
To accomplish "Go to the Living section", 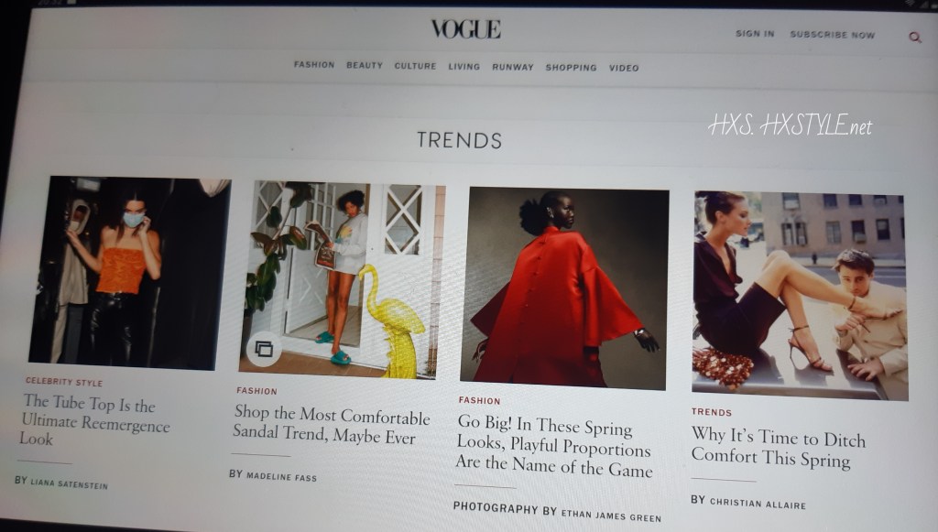I will pos(464,66).
